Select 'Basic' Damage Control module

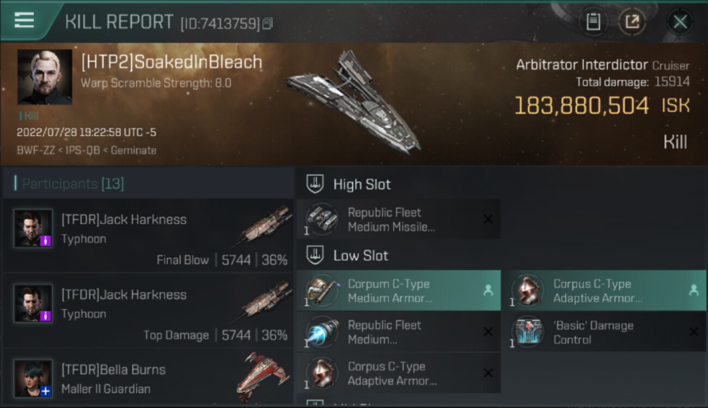[x=605, y=332]
